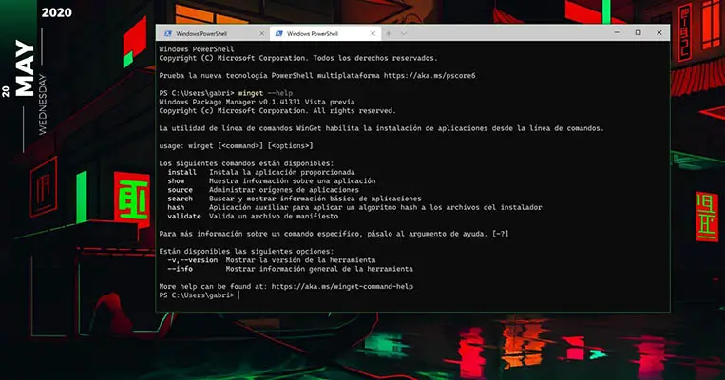Click 'La utilidad de línea de comandos WinGet' line
725x380 pixels.
[x=381, y=128]
